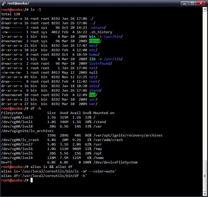This screenshot has height=197, width=208.
Task: Click the 'total 120' line
Action: 10,14
